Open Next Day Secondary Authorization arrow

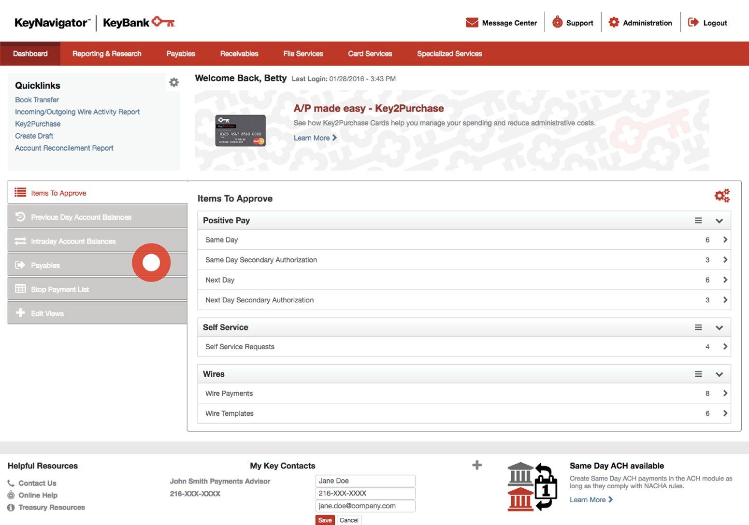[x=725, y=300]
